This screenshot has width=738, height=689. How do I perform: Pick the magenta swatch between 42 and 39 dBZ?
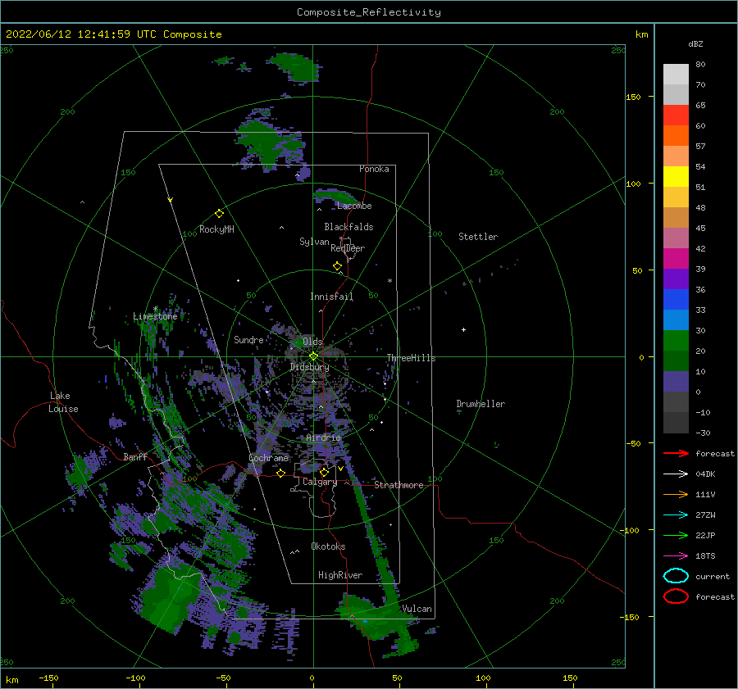(676, 259)
